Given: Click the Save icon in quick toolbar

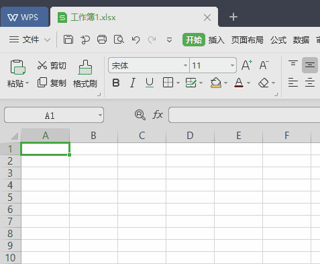Looking at the screenshot, I should coord(68,40).
